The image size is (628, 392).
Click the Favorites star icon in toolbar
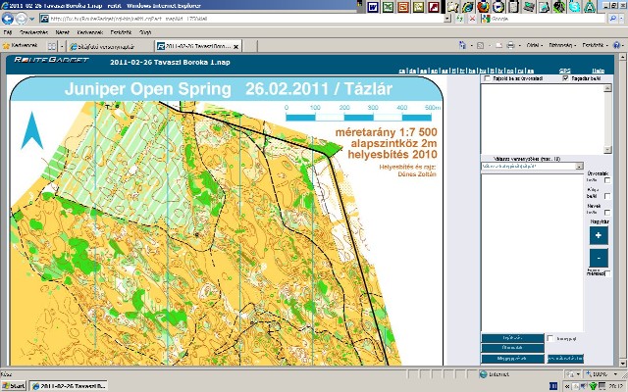tap(6, 45)
